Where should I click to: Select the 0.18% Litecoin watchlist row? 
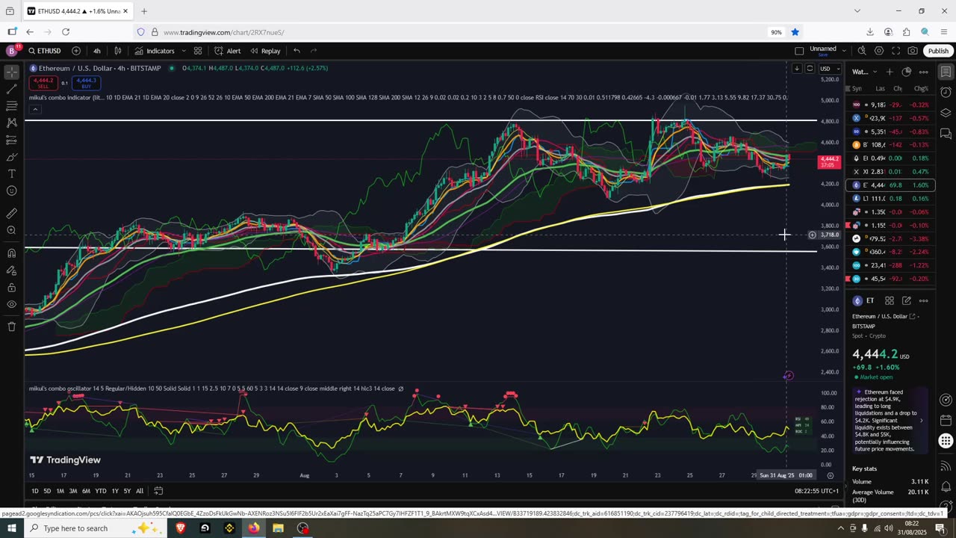[x=891, y=199]
